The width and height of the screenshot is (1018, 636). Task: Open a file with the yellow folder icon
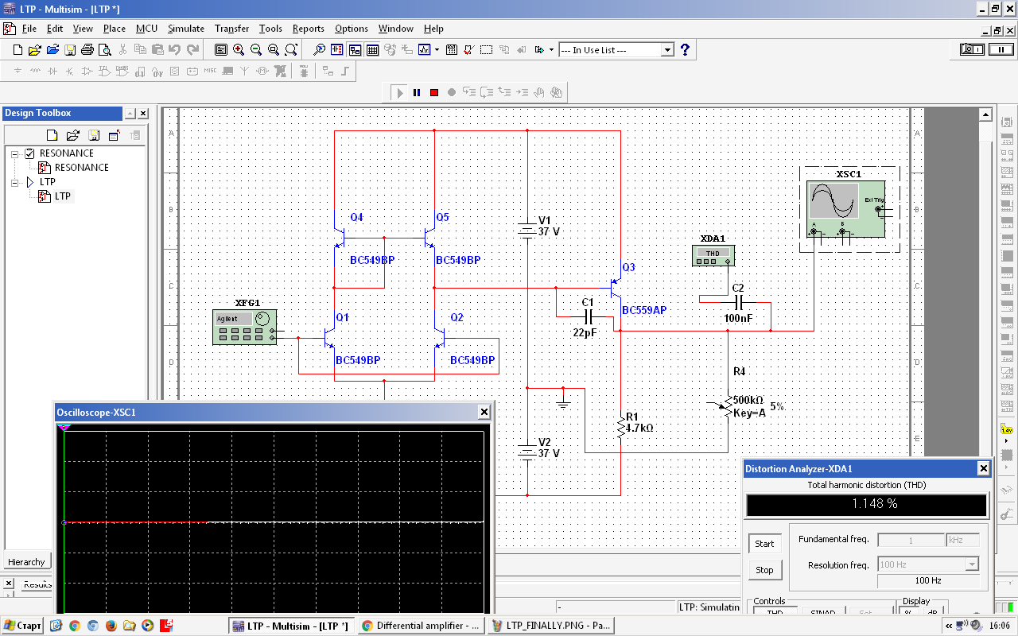pyautogui.click(x=35, y=49)
